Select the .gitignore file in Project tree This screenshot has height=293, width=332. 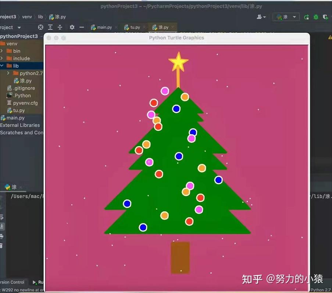[24, 88]
